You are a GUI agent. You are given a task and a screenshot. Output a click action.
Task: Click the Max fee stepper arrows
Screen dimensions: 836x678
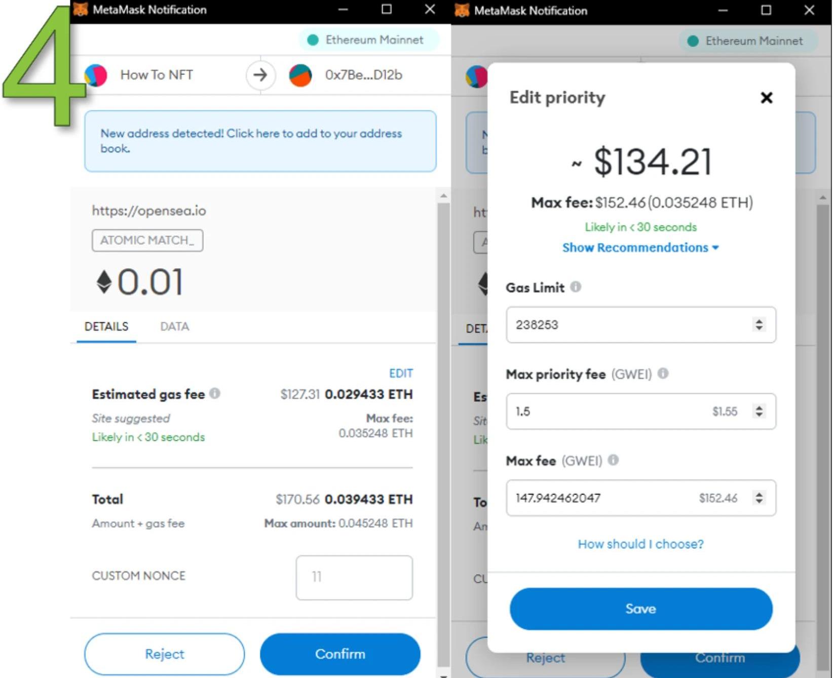click(758, 498)
